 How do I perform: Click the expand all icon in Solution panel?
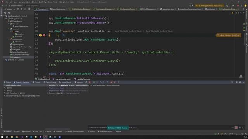point(22,9)
